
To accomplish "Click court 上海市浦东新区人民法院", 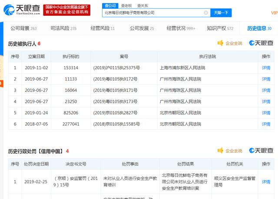I will click(x=182, y=67).
